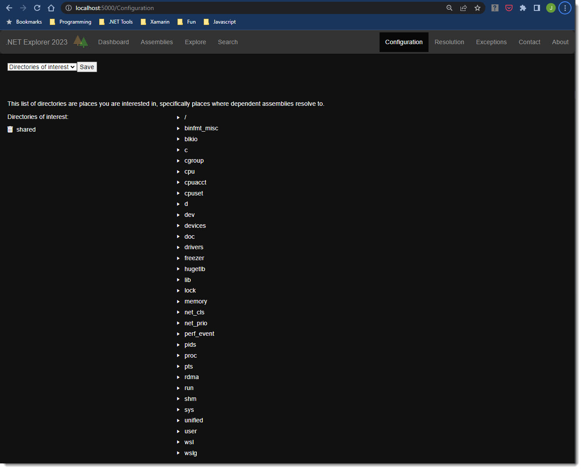Select the hugetlb directory label
582x470 pixels.
pyautogui.click(x=195, y=269)
